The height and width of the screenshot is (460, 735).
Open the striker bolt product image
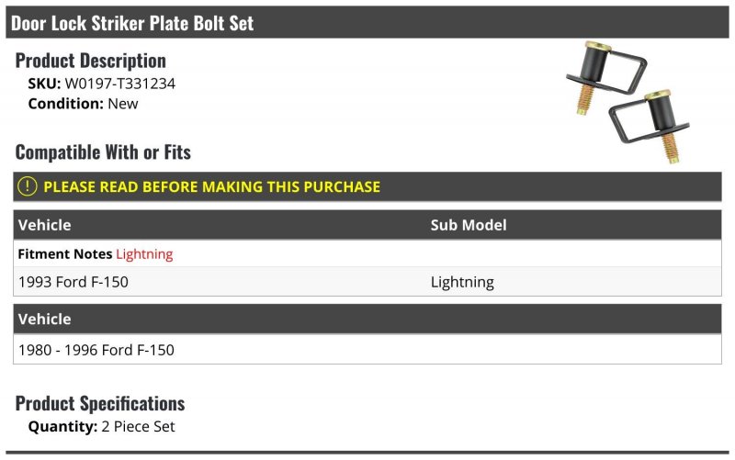coord(628,102)
